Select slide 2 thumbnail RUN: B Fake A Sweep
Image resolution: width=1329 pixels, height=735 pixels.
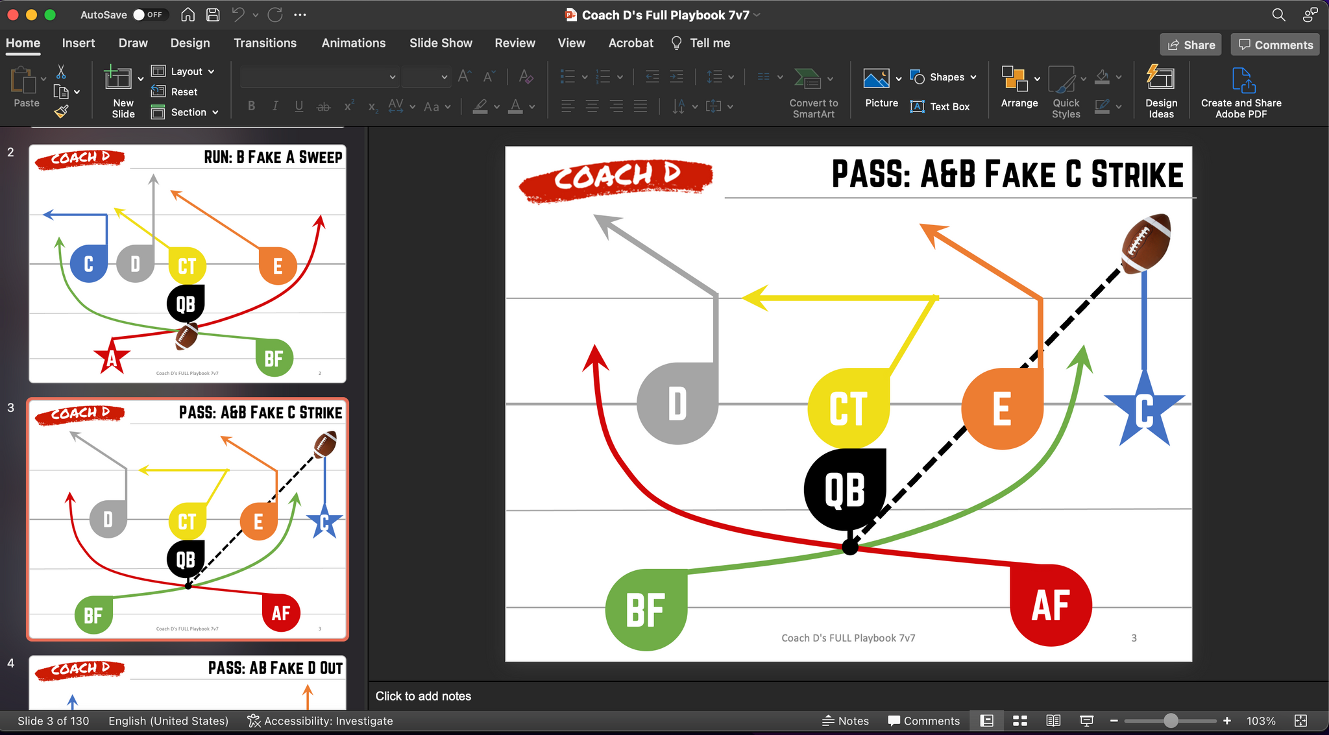click(x=187, y=263)
